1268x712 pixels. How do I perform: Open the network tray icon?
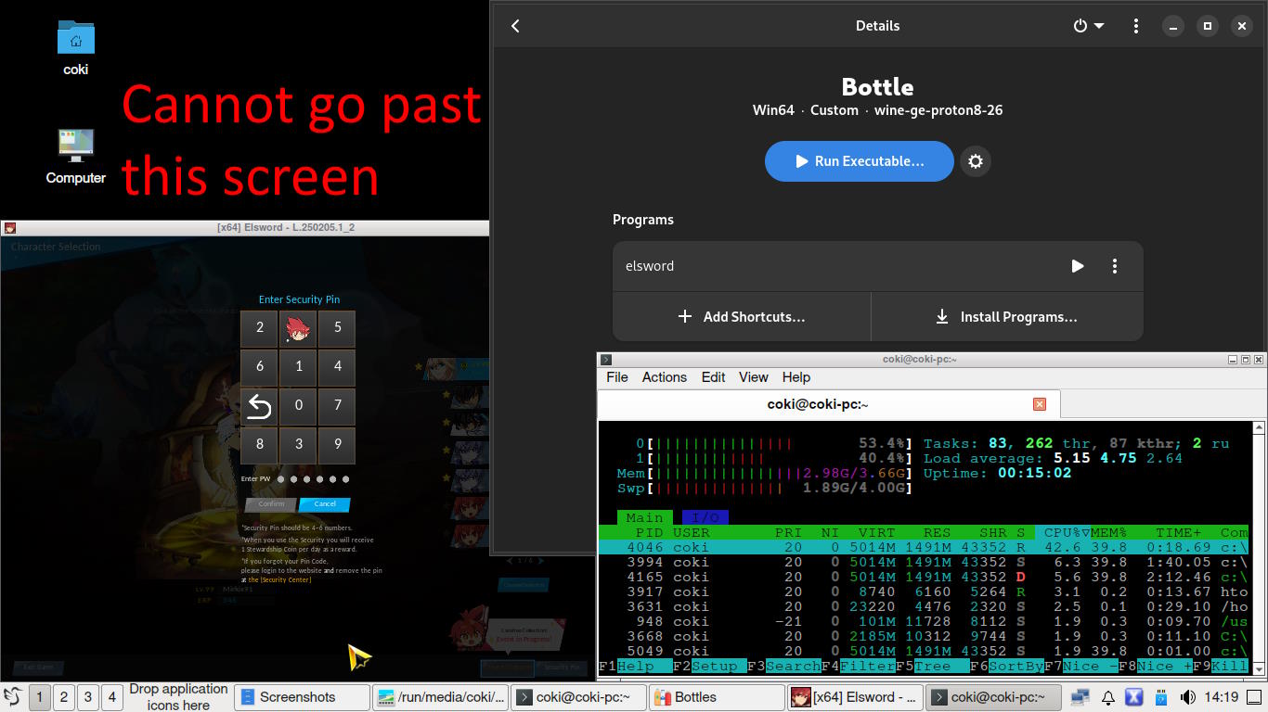point(1080,697)
